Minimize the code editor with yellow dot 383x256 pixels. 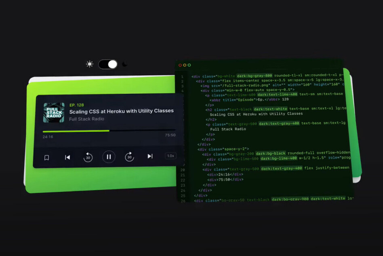pos(185,65)
